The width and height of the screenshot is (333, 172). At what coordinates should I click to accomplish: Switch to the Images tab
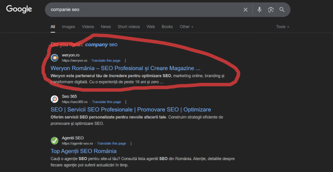click(x=68, y=27)
